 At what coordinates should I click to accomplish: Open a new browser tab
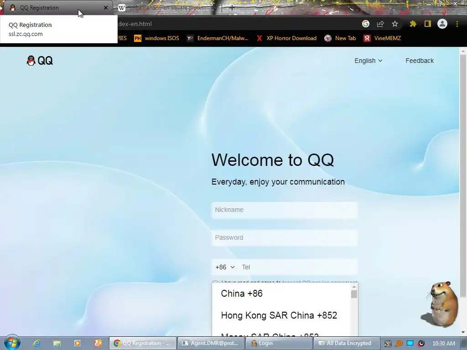(232, 8)
